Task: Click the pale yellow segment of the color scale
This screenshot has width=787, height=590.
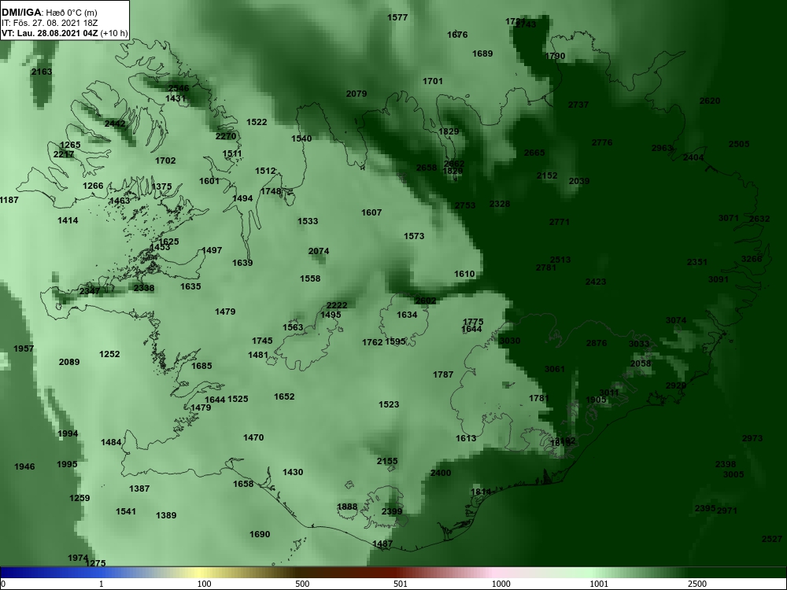Action: (x=198, y=573)
